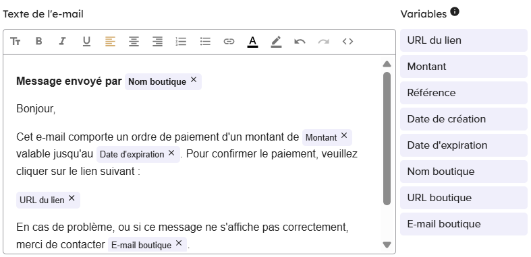Show the Variables info tooltip icon
The image size is (531, 257).
[x=455, y=12]
